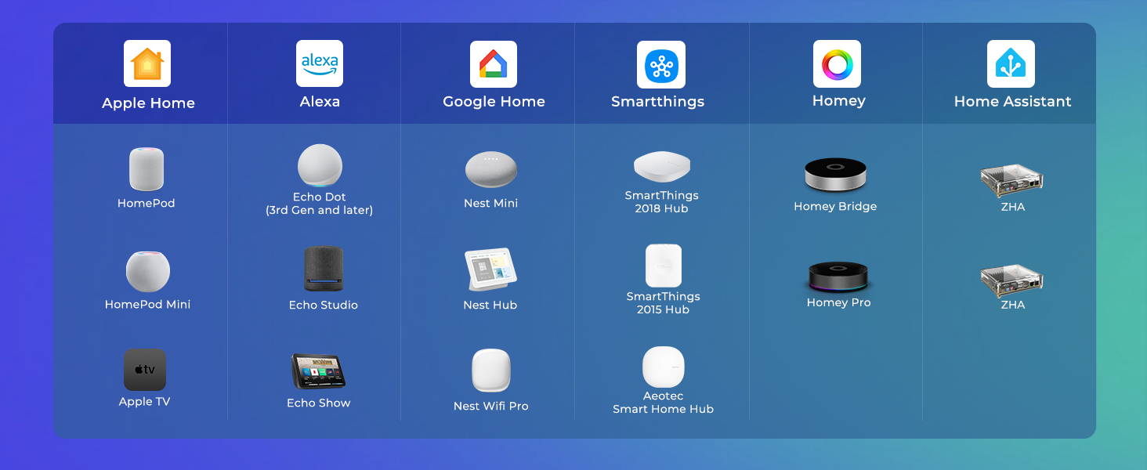Click the 'Homey Bridge' label
The width and height of the screenshot is (1147, 470).
tap(835, 206)
